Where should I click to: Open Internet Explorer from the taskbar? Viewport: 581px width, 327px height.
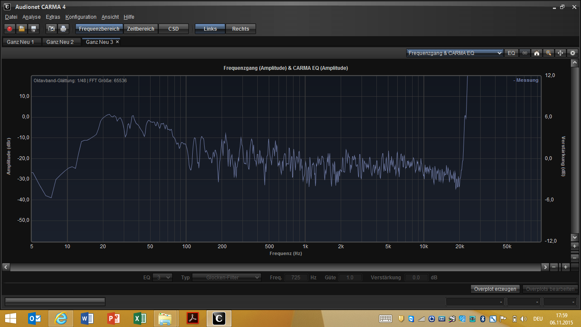coord(61,318)
